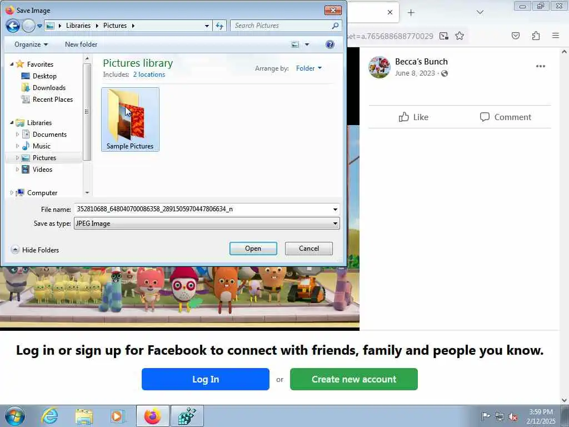Image resolution: width=569 pixels, height=427 pixels.
Task: Click the Open button
Action: click(x=253, y=249)
